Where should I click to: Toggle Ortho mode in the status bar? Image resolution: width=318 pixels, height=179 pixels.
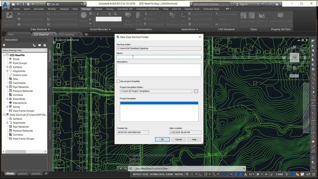coord(200,174)
